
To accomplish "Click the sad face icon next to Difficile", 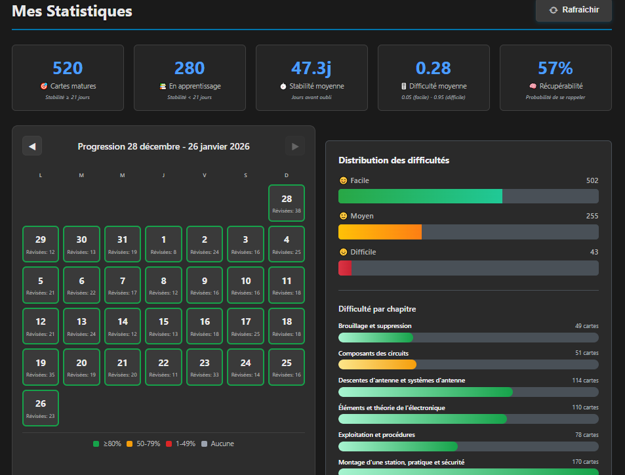I will click(343, 252).
